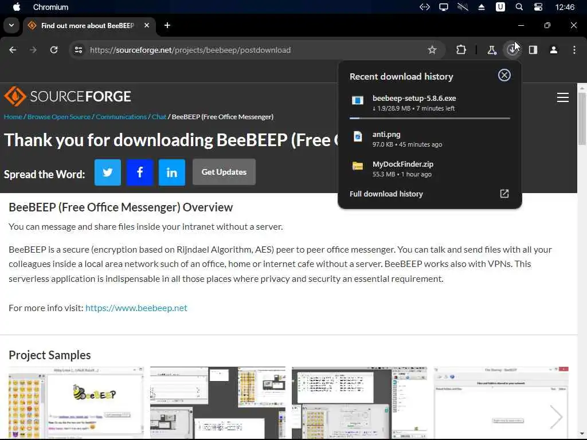Viewport: 587px width, 440px height.
Task: Open Spotlight search in menu bar
Action: click(x=519, y=7)
